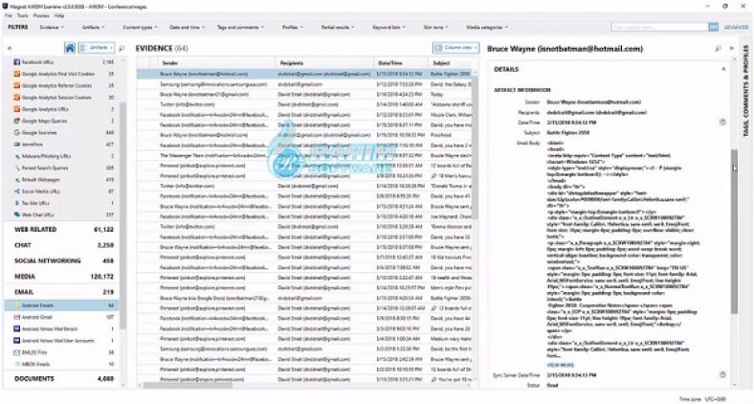Click the Tax Site URLs icon
Screen dimensions: 754x404
coord(17,203)
